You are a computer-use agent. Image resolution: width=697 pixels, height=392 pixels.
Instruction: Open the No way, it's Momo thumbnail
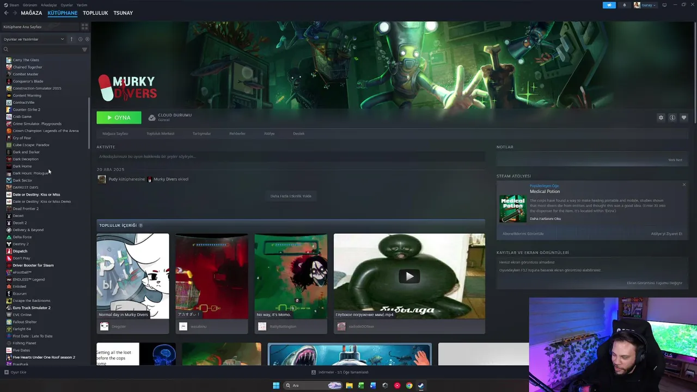pyautogui.click(x=291, y=276)
